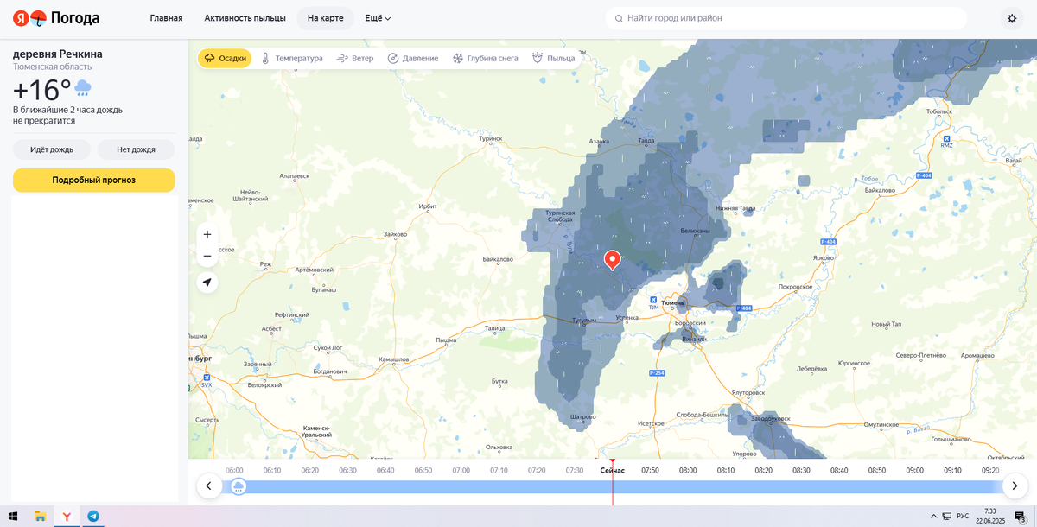Image resolution: width=1037 pixels, height=527 pixels.
Task: Switch map to Давление layer
Action: tap(413, 58)
